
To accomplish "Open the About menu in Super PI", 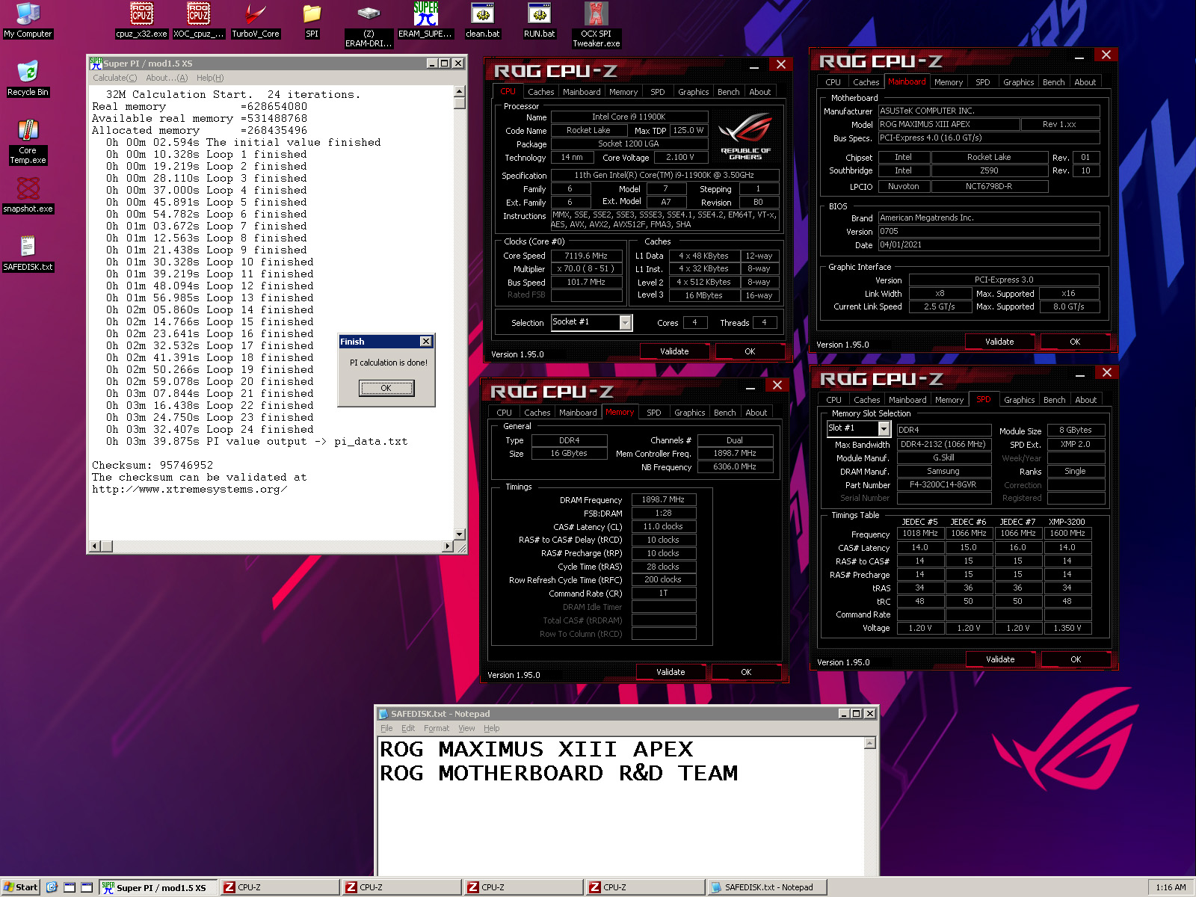I will pyautogui.click(x=167, y=78).
